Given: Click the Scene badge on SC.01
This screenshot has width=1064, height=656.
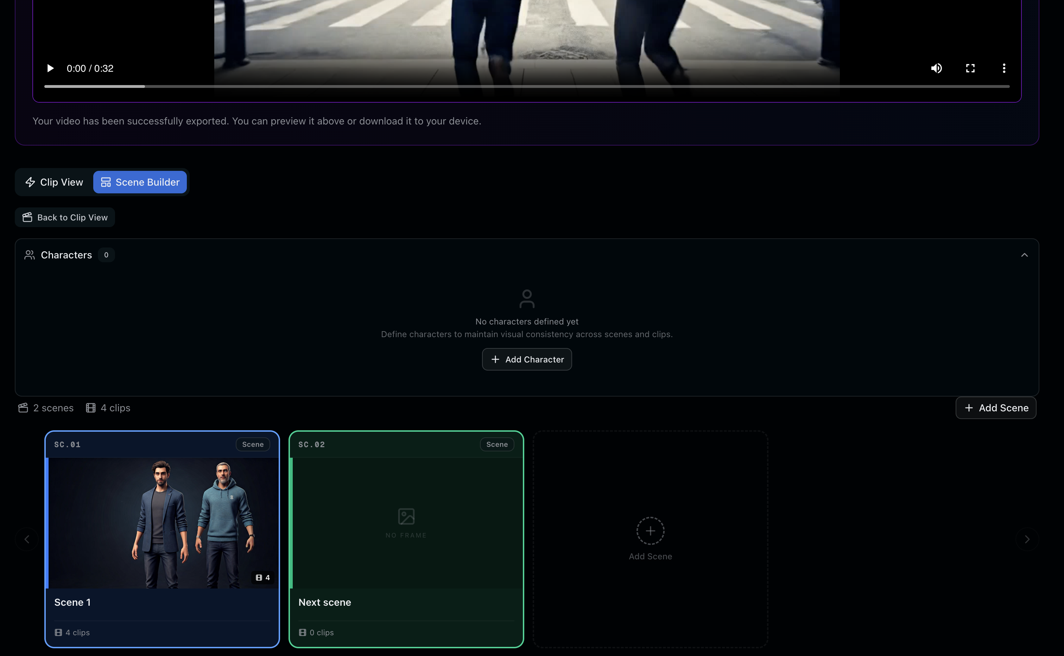Looking at the screenshot, I should [x=253, y=444].
